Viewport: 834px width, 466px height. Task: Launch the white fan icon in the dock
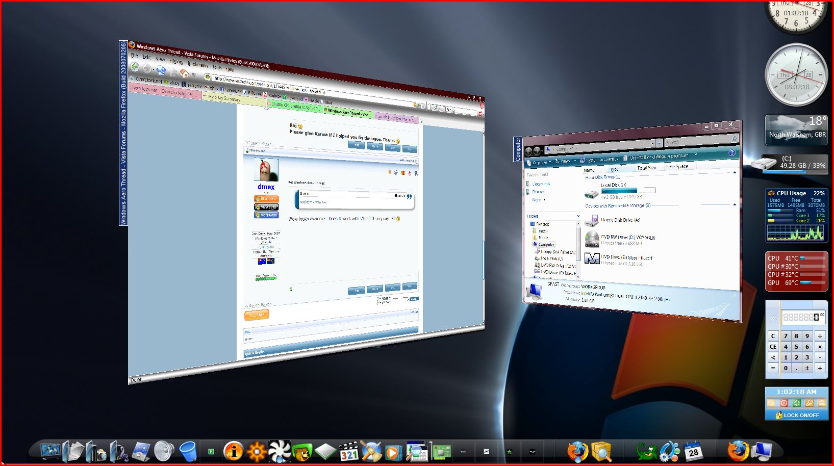click(279, 451)
